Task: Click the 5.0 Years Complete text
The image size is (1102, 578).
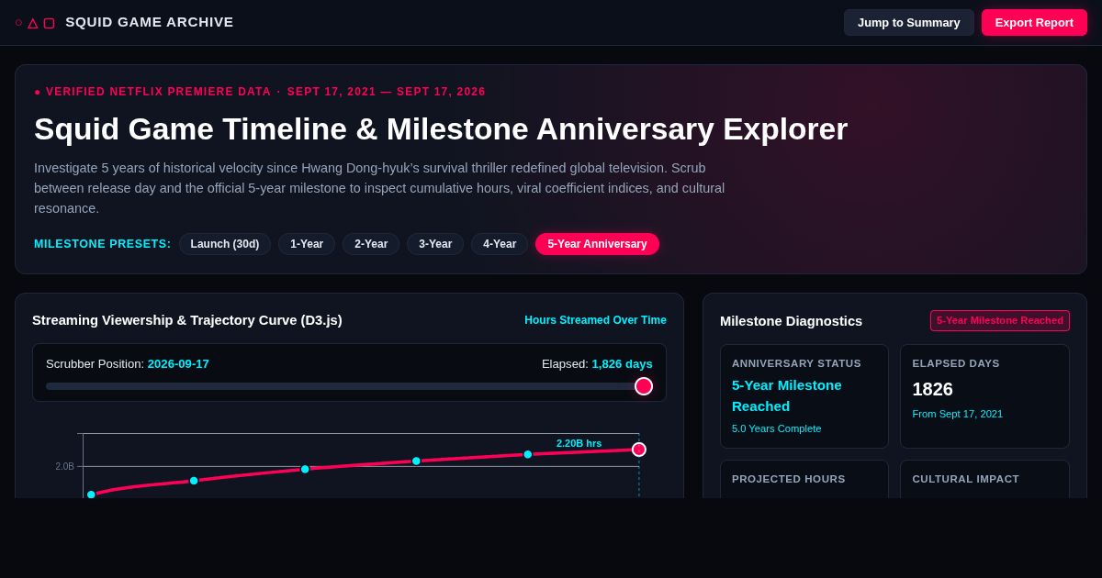Action: 777,428
